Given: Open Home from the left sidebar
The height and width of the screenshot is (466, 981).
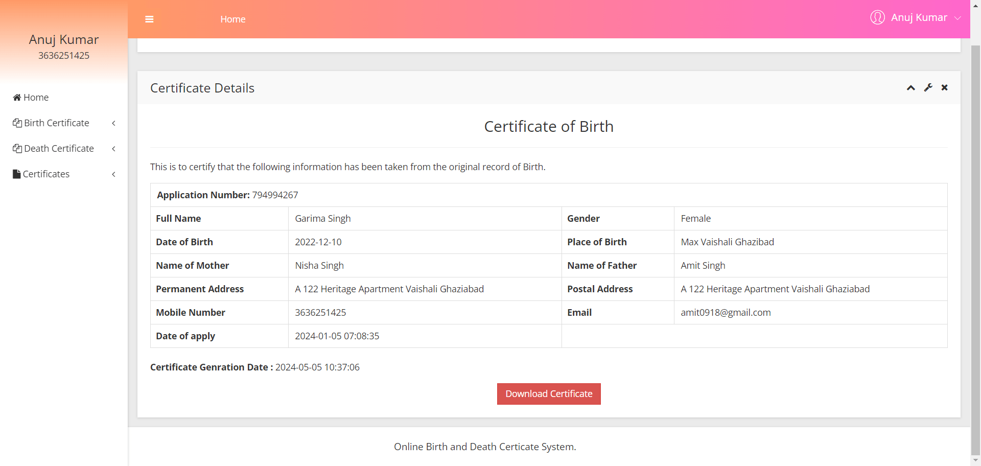Looking at the screenshot, I should pos(35,97).
